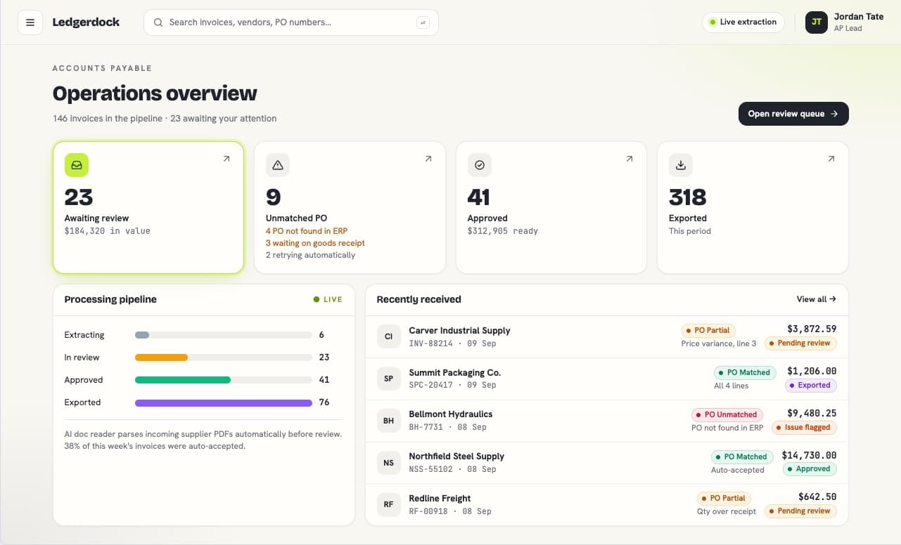Click the RF avatar for Redline Freight
Image resolution: width=901 pixels, height=545 pixels.
pos(388,504)
